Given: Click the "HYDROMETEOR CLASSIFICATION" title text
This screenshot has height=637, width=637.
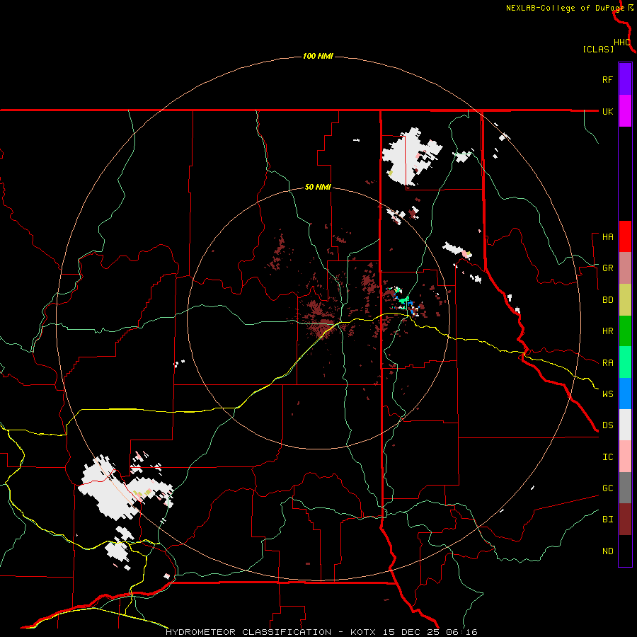Looking at the screenshot, I should click(x=248, y=632).
